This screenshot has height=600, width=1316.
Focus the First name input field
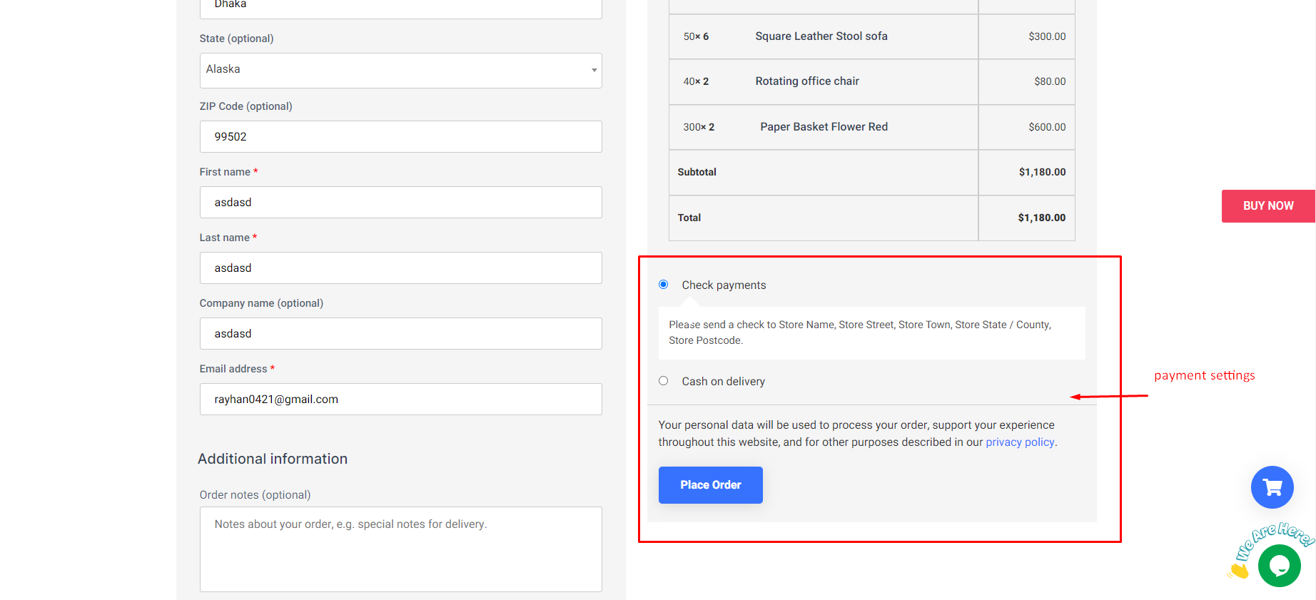pos(400,203)
